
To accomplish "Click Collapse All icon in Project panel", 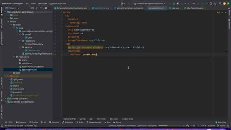I will point(41,8).
